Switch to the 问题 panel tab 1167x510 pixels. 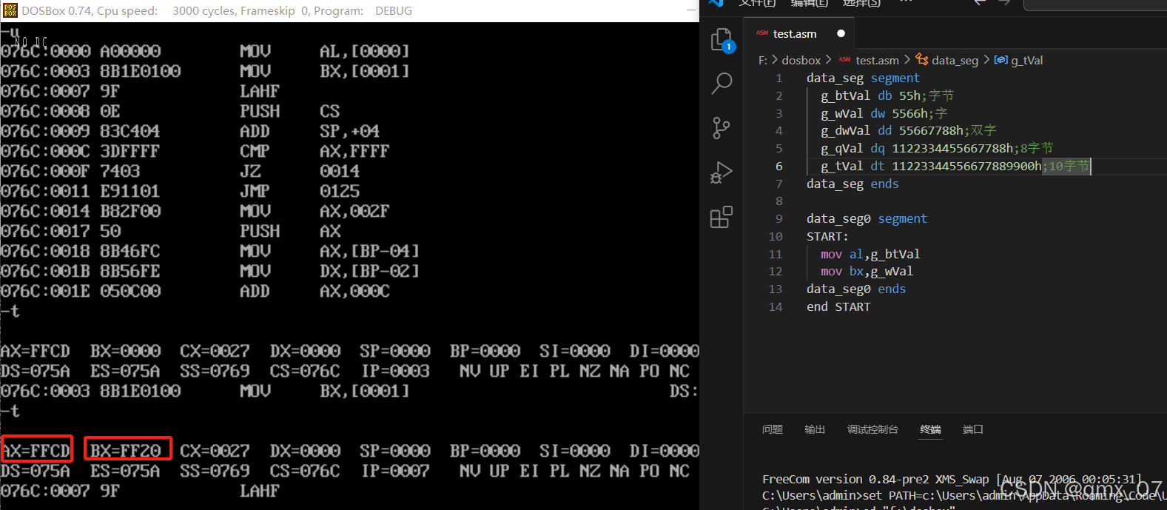point(773,429)
